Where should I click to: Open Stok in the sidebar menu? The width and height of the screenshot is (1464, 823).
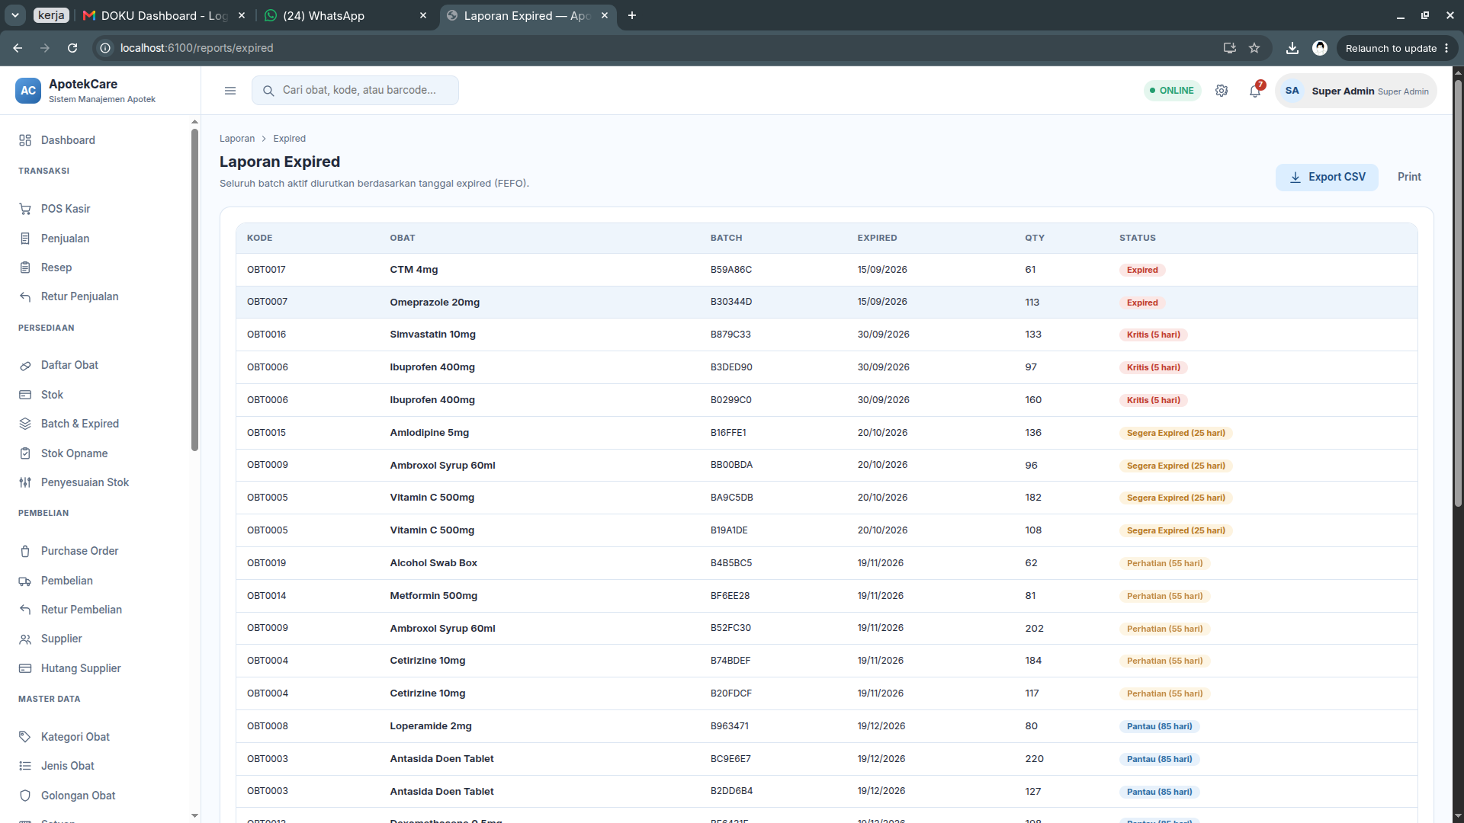click(x=52, y=395)
